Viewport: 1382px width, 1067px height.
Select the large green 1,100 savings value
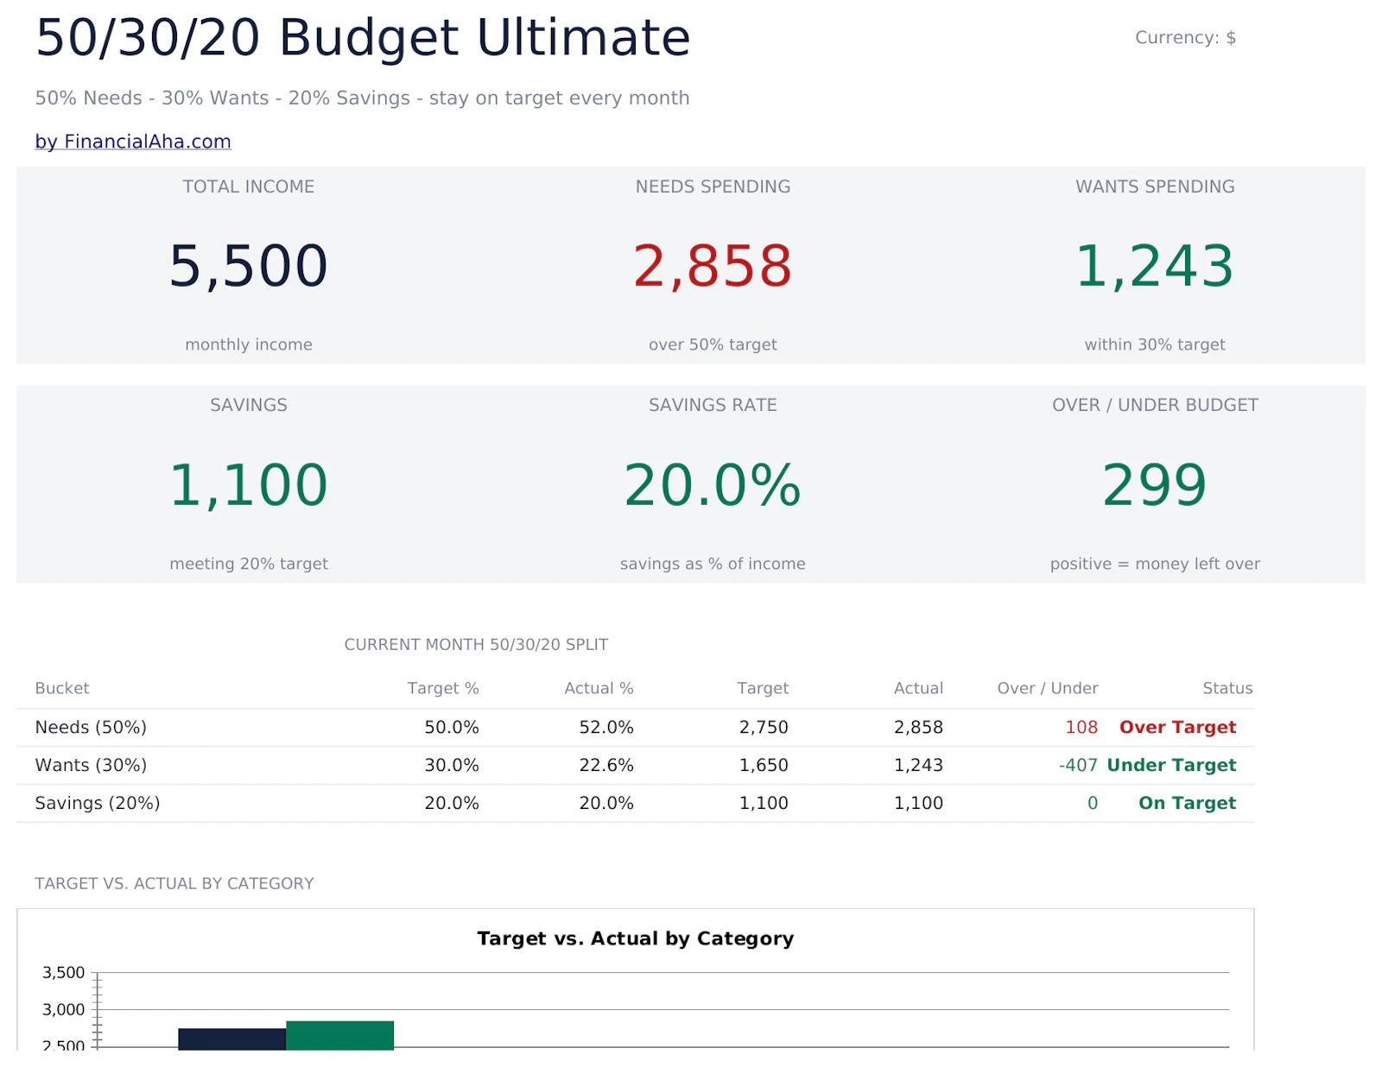point(249,485)
